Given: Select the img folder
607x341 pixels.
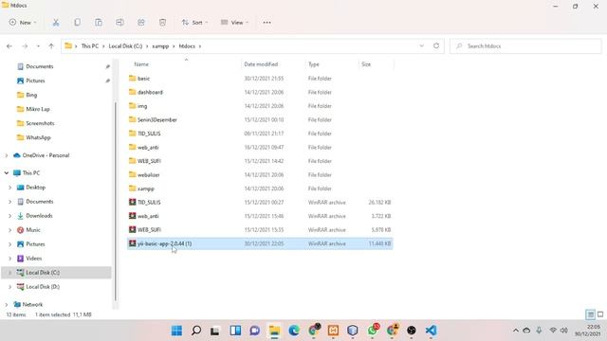Looking at the screenshot, I should 260,106.
